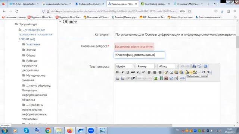Collapse the Общее section
239x134 pixels.
60,22
